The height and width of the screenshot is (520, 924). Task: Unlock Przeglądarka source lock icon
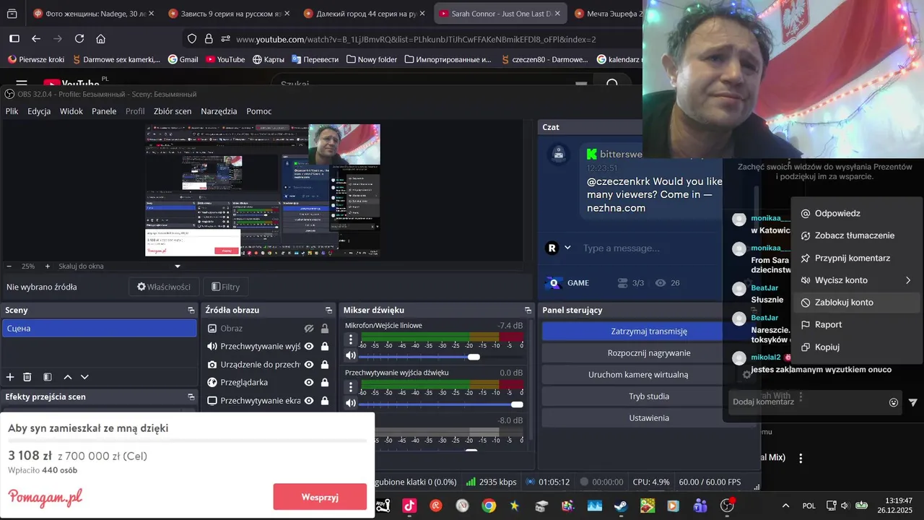pyautogui.click(x=325, y=382)
